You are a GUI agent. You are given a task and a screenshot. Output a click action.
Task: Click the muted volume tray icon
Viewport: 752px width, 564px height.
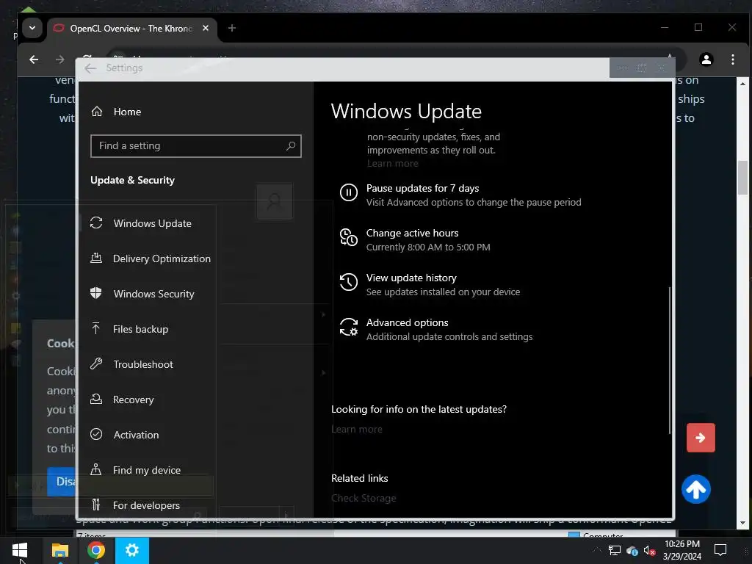[x=650, y=551]
